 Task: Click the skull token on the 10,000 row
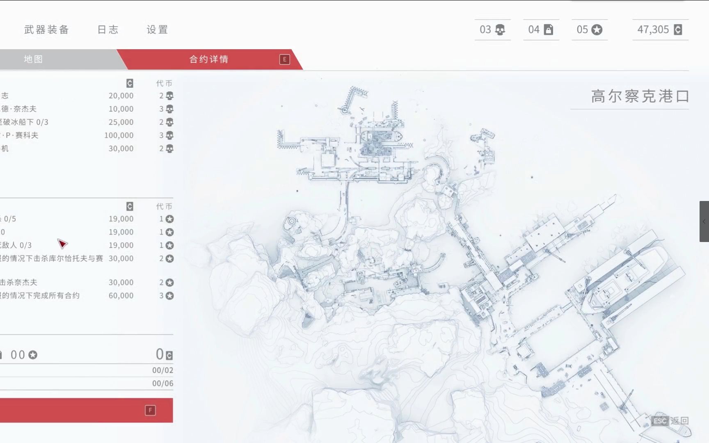click(x=169, y=109)
